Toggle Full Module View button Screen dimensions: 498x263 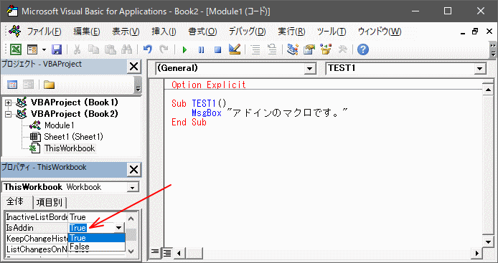[167, 253]
